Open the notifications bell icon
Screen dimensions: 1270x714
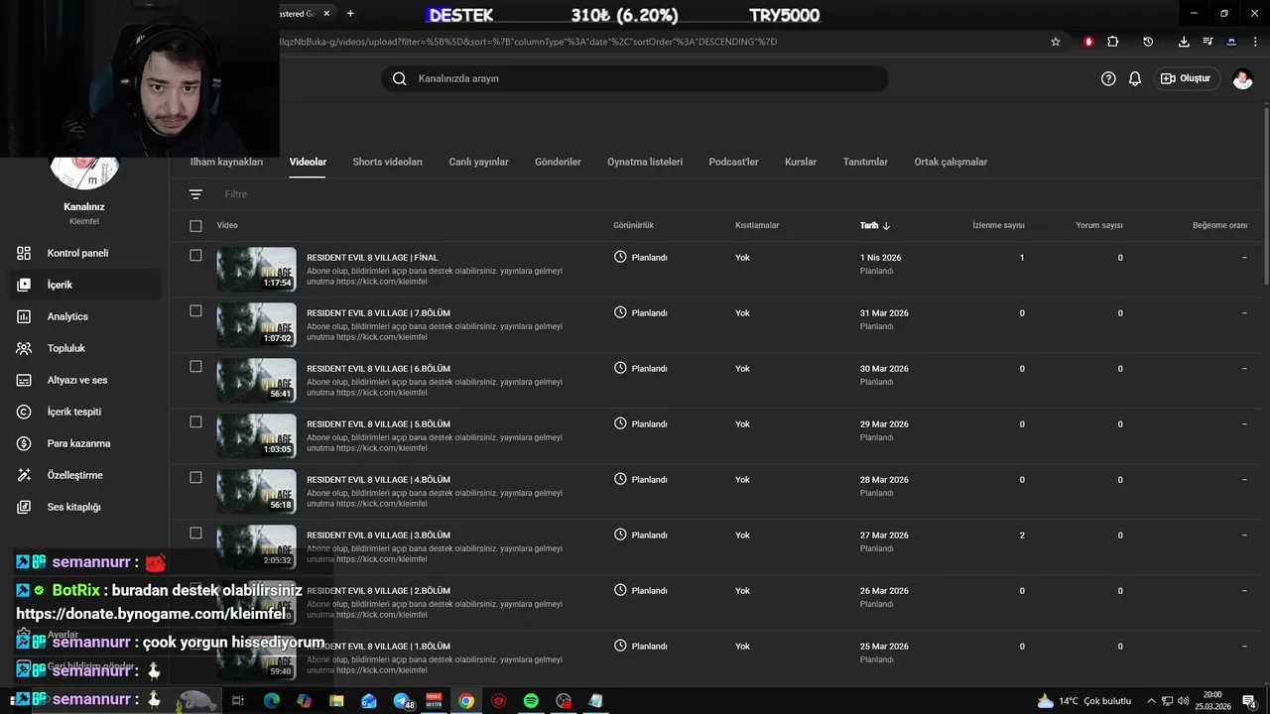coord(1135,78)
